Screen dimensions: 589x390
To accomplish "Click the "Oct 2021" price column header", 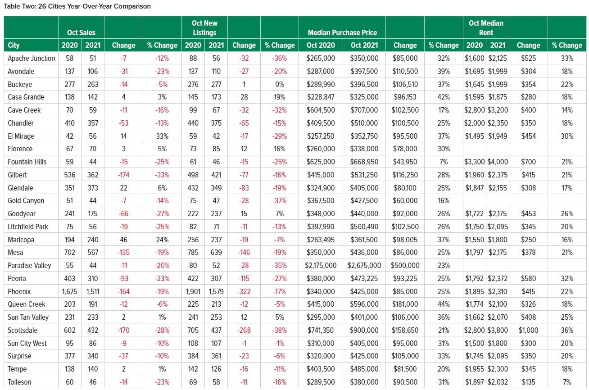I will (364, 45).
